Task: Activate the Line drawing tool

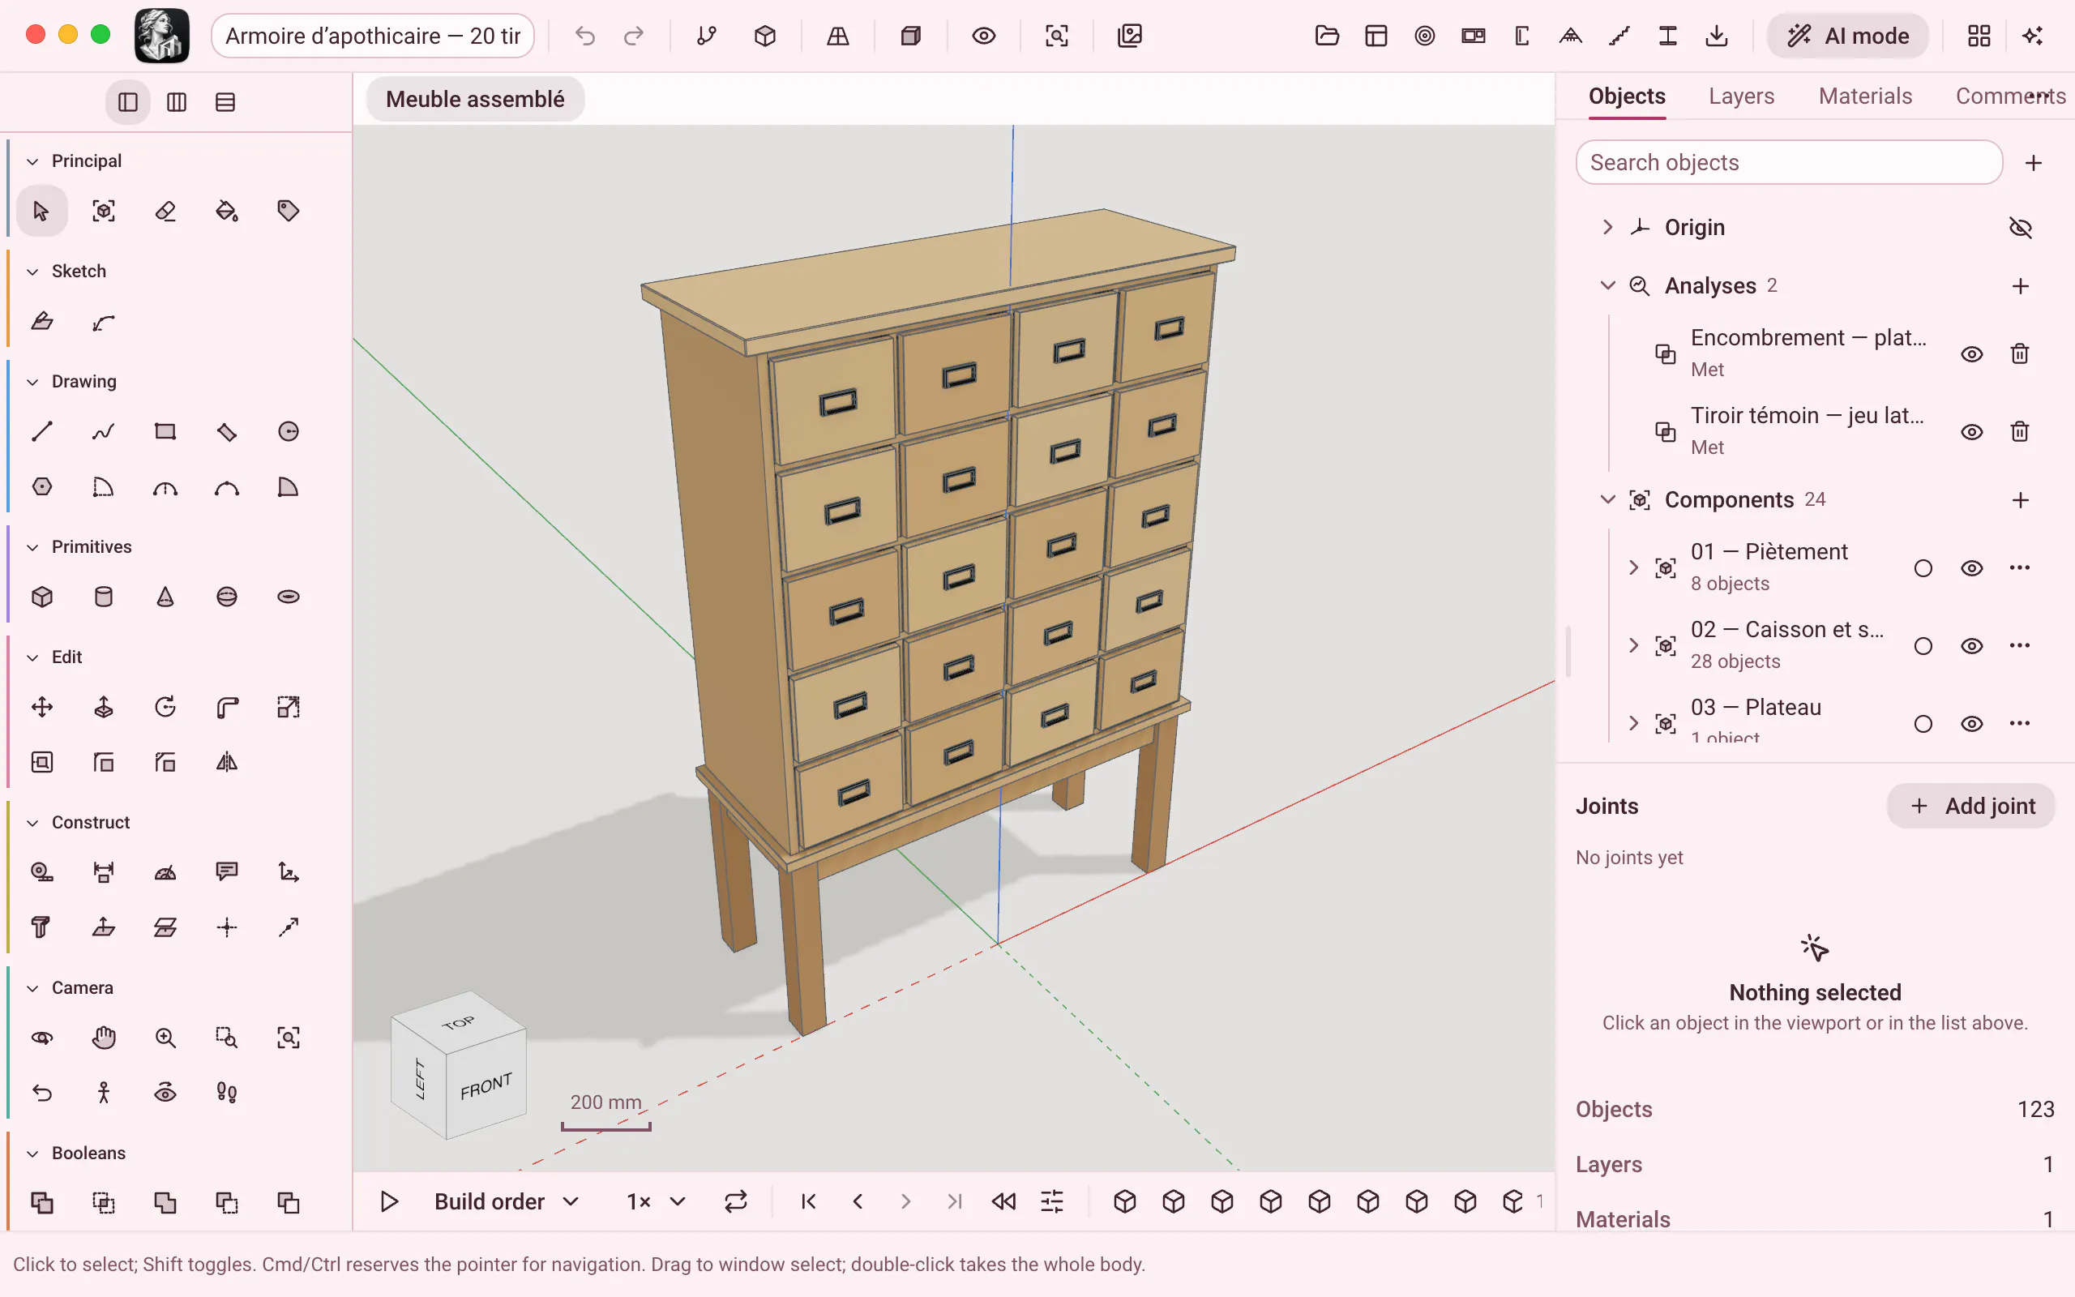Action: (x=41, y=431)
